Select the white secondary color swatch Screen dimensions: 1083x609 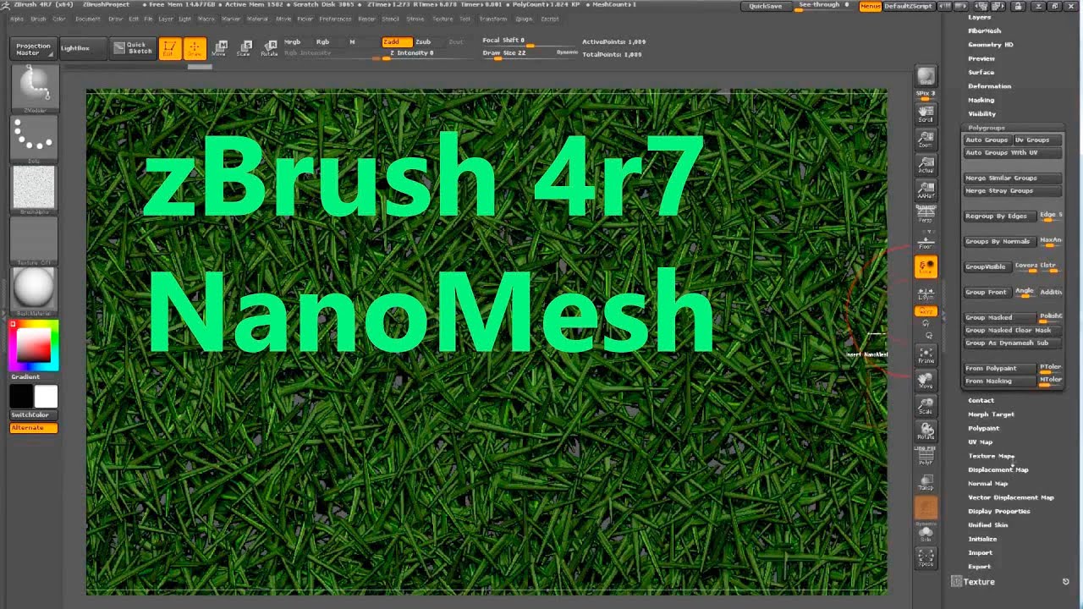[x=47, y=396]
